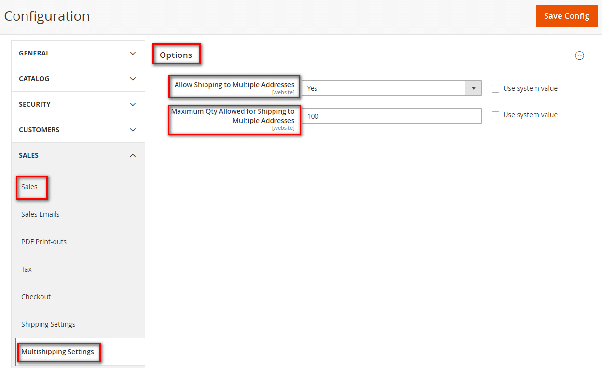Screen dimensions: 602x368
Task: Go to PDF Print-outs settings
Action: click(x=44, y=242)
